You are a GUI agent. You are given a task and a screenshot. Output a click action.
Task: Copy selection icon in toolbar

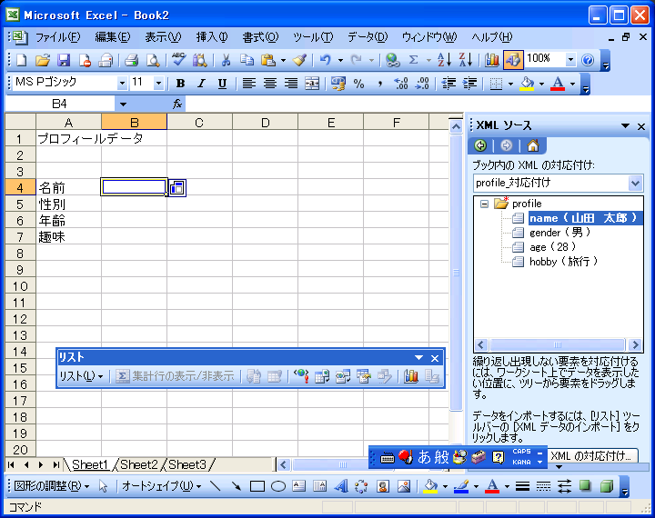(x=247, y=61)
